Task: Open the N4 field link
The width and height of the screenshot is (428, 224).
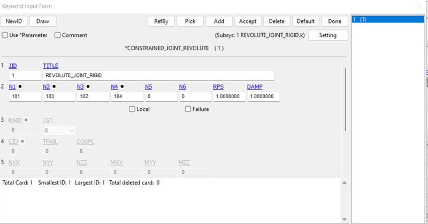Action: pos(114,87)
